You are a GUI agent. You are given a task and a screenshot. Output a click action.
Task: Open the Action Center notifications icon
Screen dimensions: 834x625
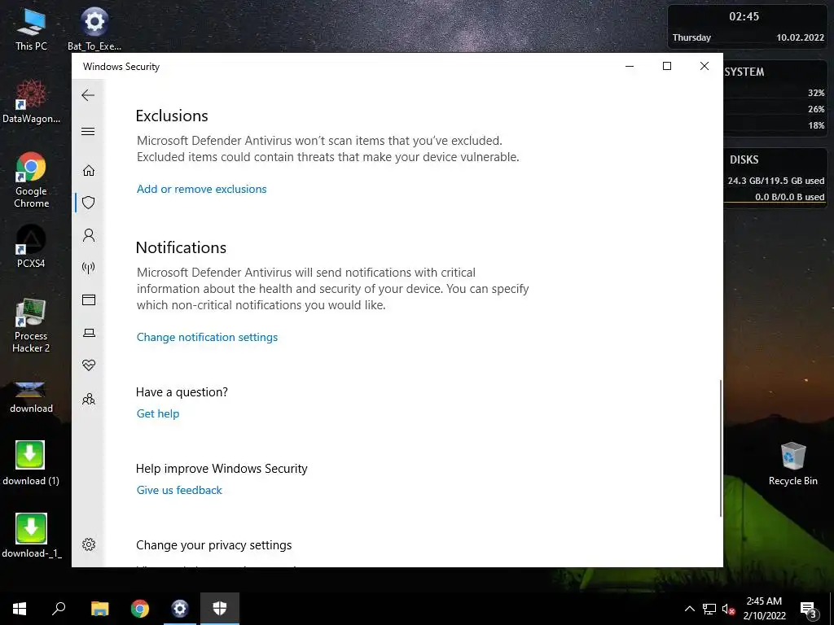[809, 609]
